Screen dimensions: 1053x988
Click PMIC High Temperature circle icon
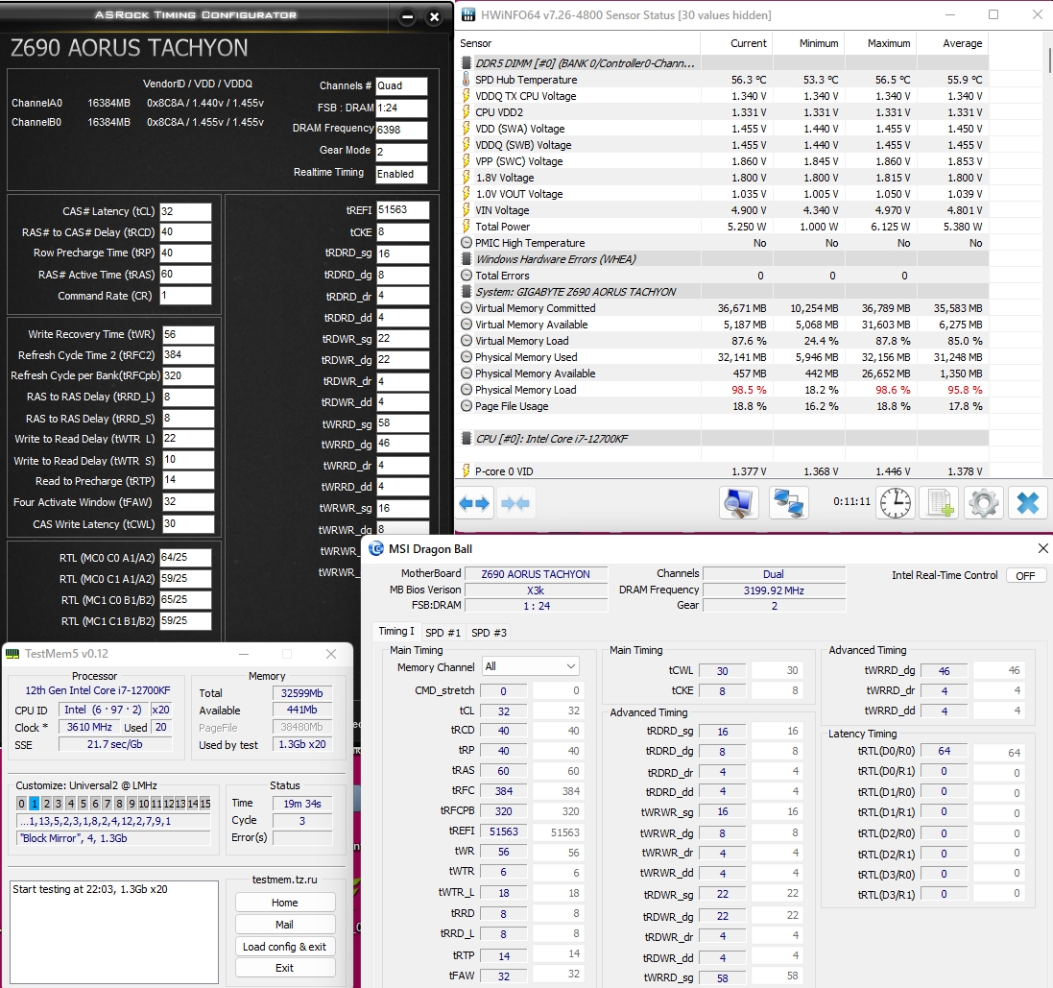[x=467, y=243]
